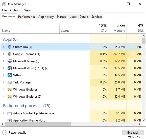Click the horizontal scrollbar right arrow
Image resolution: width=146 pixels, height=139 pixels.
pyautogui.click(x=139, y=124)
